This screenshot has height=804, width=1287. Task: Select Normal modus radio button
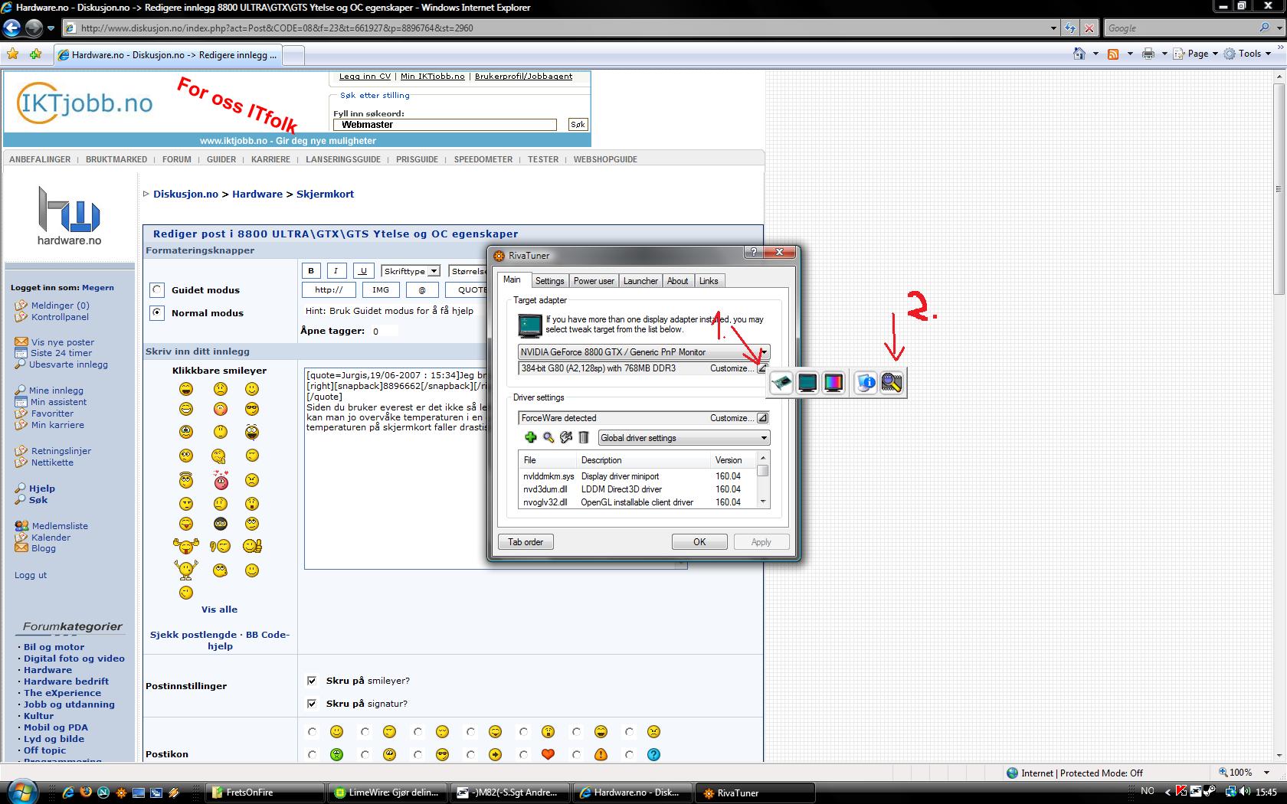[157, 312]
